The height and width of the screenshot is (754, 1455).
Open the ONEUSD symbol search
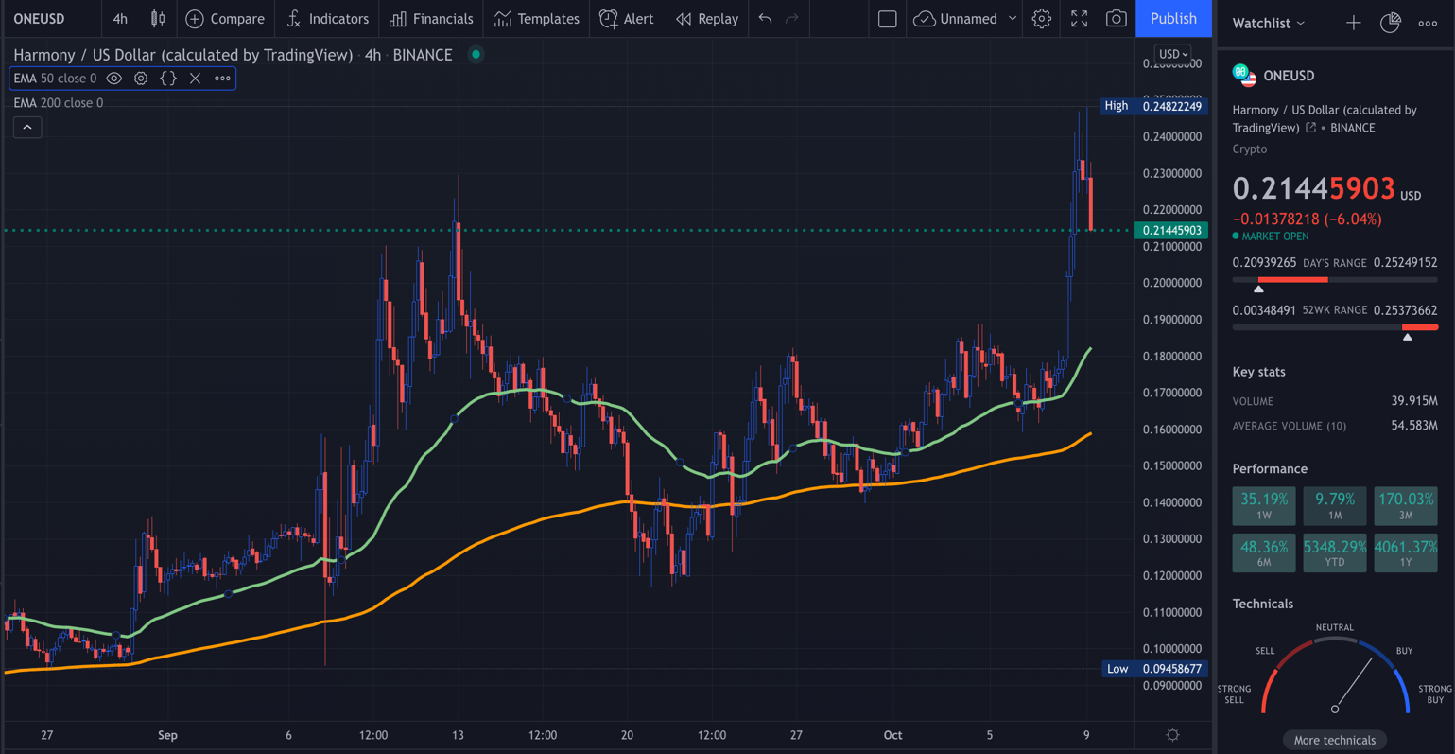[x=40, y=19]
